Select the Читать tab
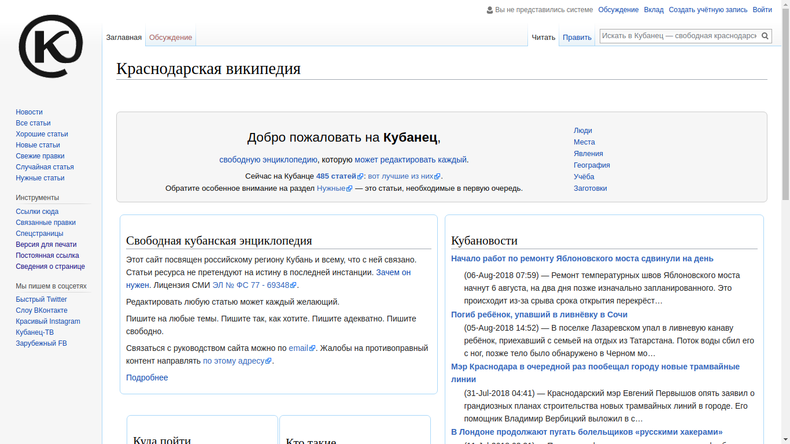790x444 pixels. click(544, 38)
